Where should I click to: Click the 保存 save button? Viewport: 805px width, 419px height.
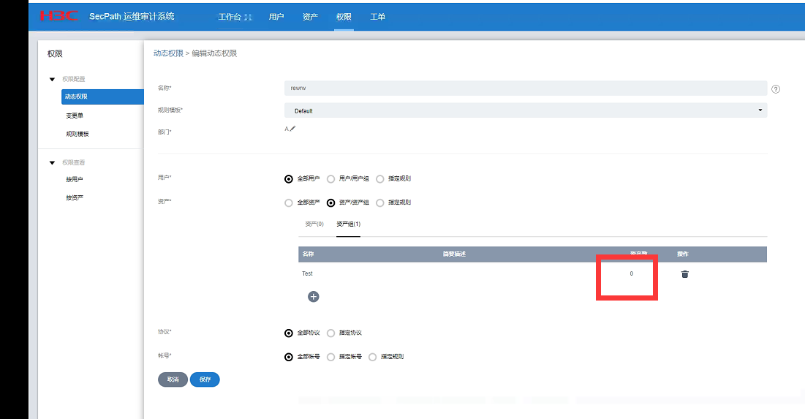point(205,380)
